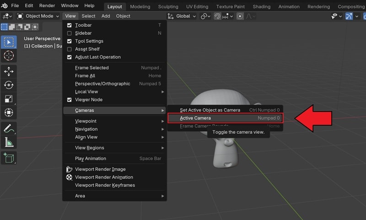Switch to the Shading workspace tab

point(262,7)
